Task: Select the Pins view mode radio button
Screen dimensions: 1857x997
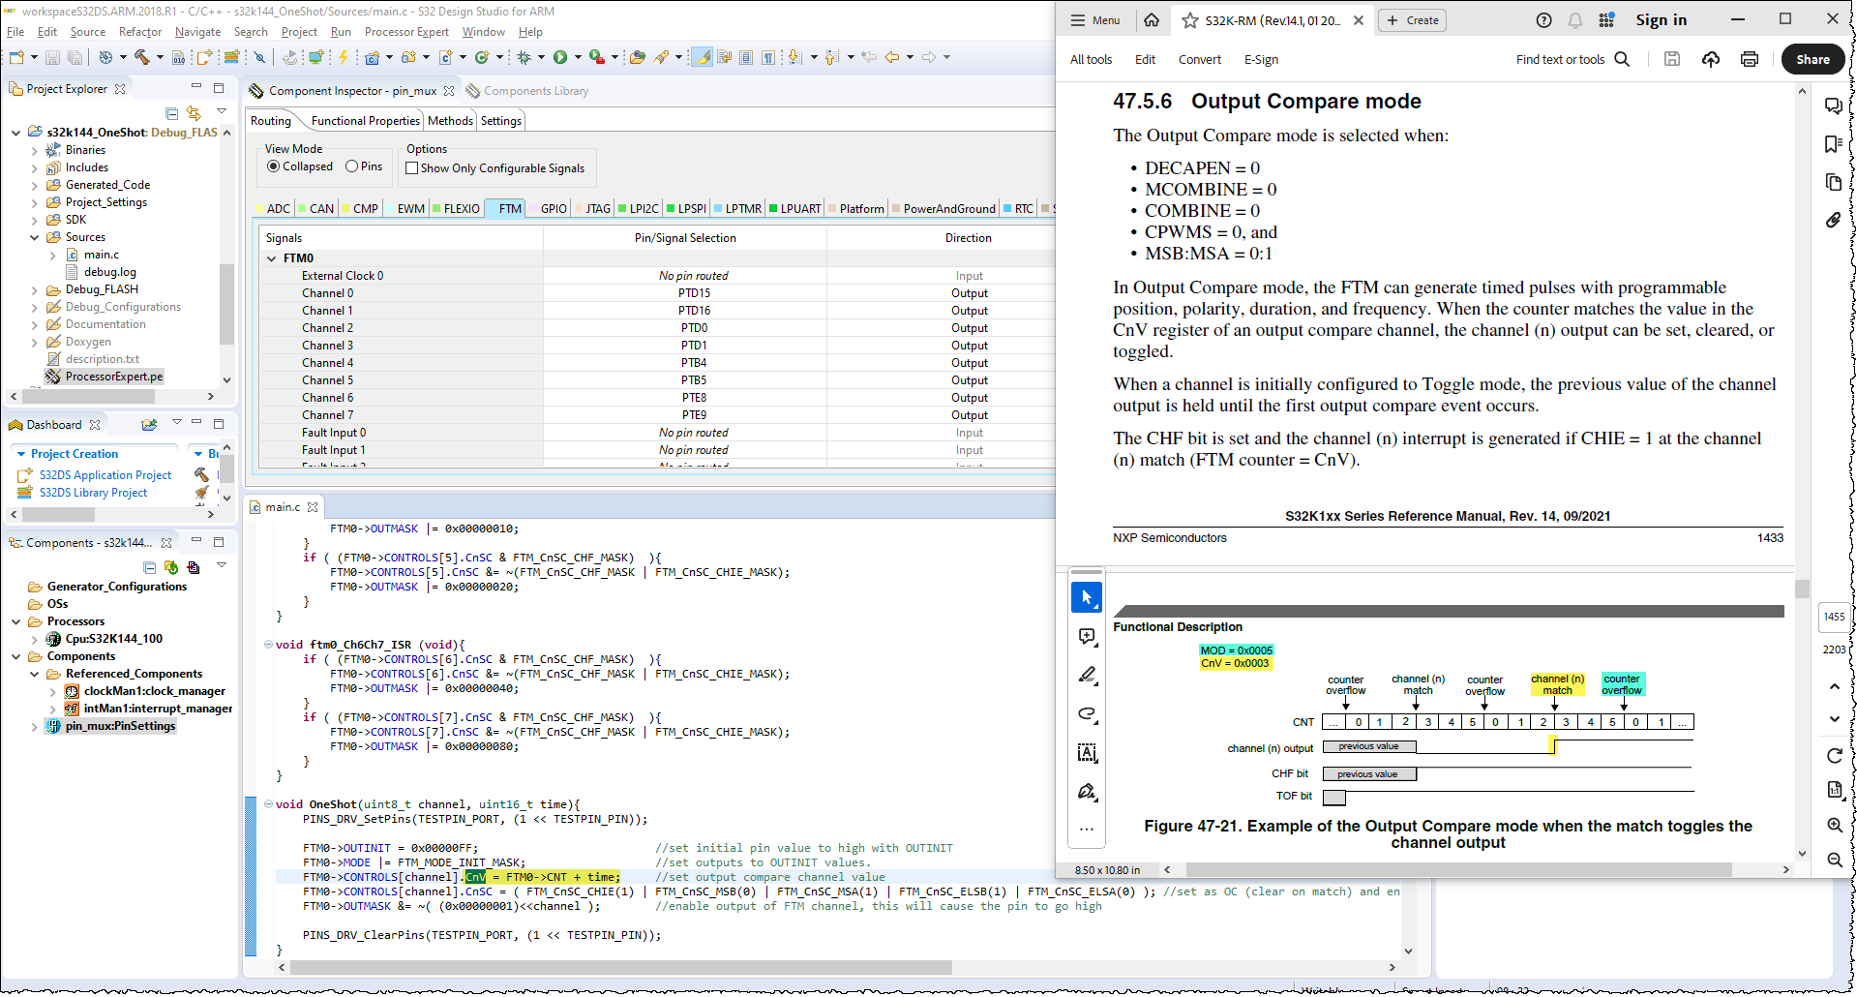Action: [352, 166]
